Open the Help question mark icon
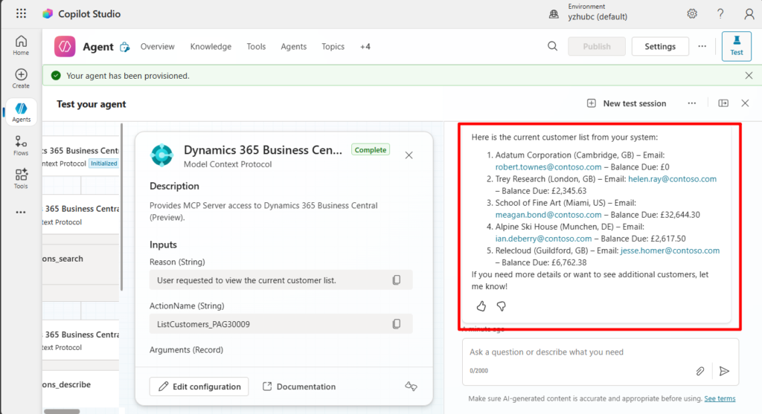 point(720,13)
